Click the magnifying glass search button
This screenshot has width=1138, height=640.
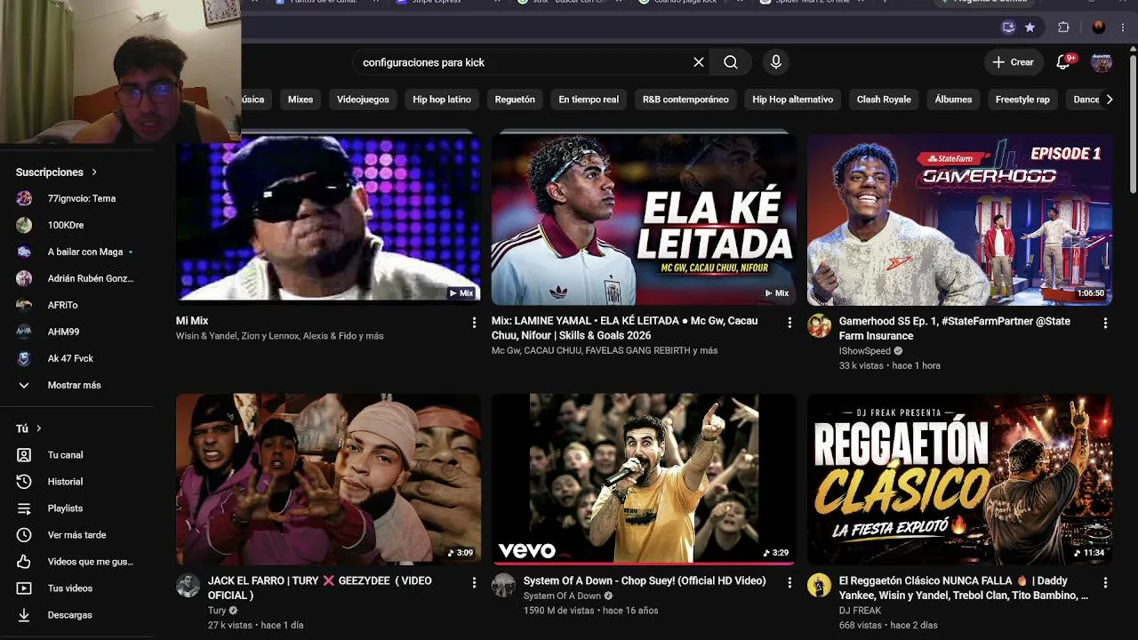coord(731,62)
